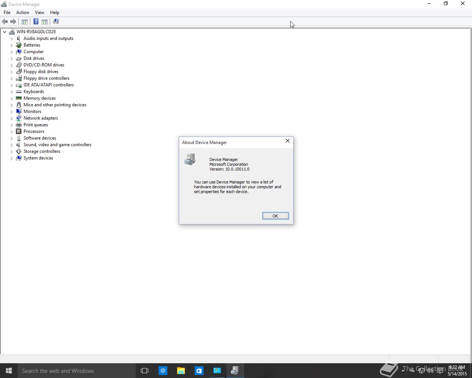Image resolution: width=472 pixels, height=378 pixels.
Task: Select the Disk drives category icon
Action: [x=19, y=58]
